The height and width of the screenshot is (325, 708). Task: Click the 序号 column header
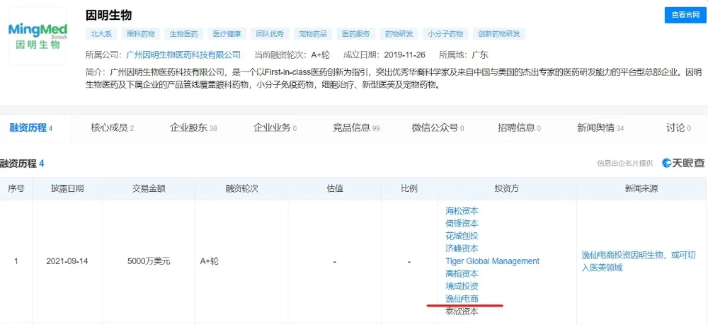tap(16, 188)
